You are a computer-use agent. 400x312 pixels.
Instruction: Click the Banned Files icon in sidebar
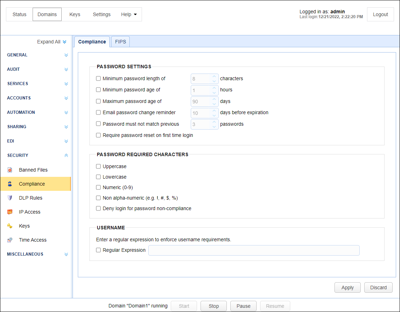[10, 170]
